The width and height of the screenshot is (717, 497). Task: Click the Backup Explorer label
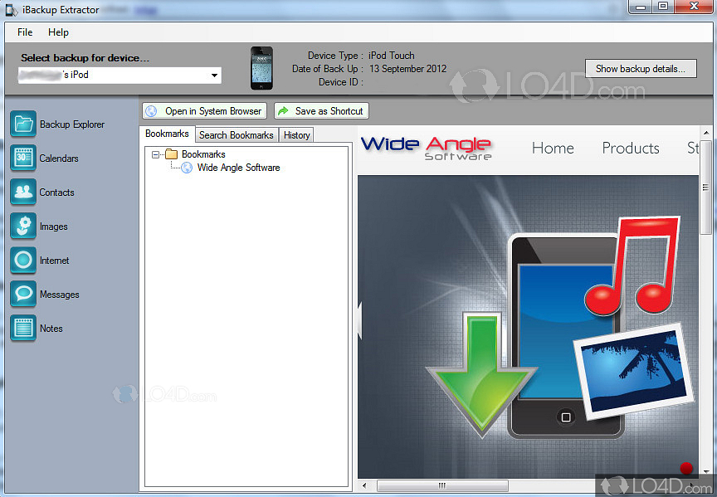point(72,124)
